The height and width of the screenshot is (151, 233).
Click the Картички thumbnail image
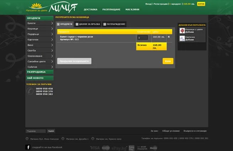[x=182, y=38]
